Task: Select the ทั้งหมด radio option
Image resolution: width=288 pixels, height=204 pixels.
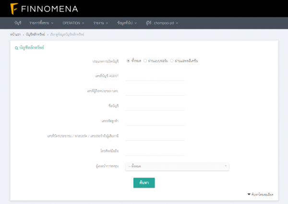Action: click(x=128, y=61)
